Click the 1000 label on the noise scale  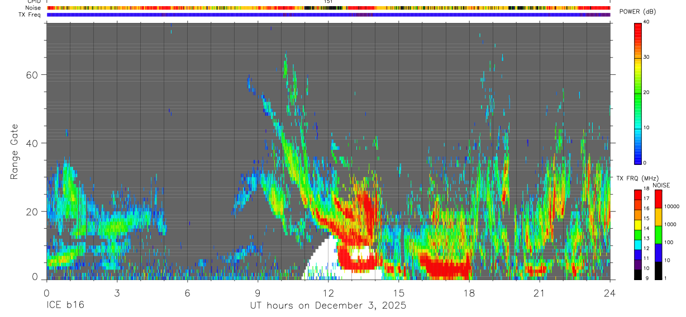click(669, 224)
